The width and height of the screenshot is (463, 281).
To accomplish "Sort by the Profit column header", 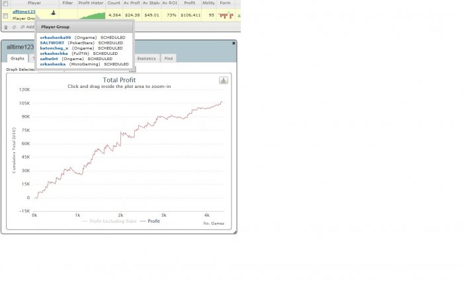I will pos(189,3).
